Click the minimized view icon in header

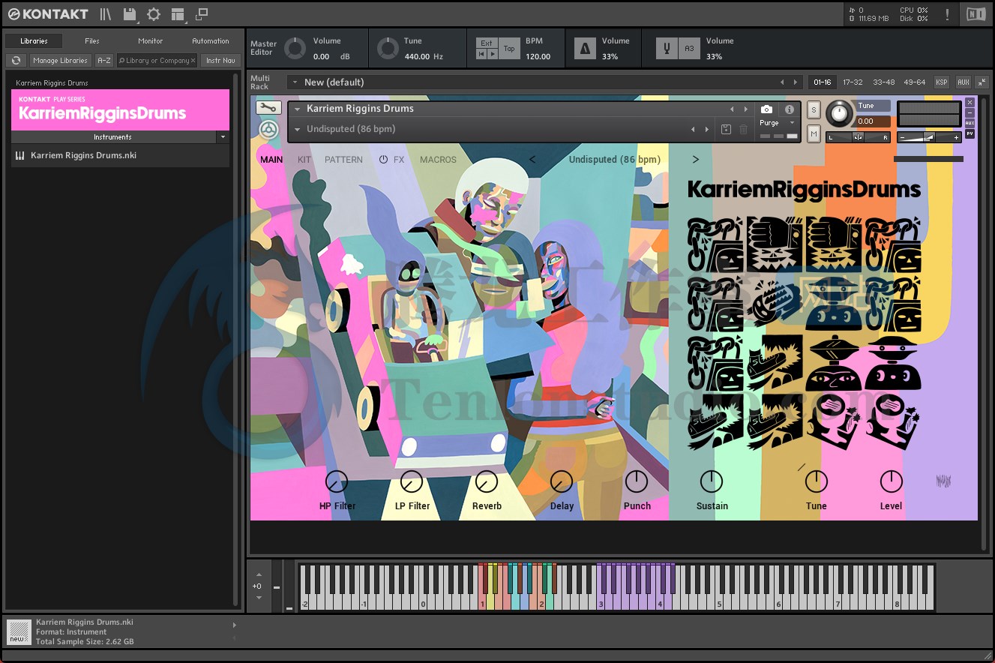[202, 14]
